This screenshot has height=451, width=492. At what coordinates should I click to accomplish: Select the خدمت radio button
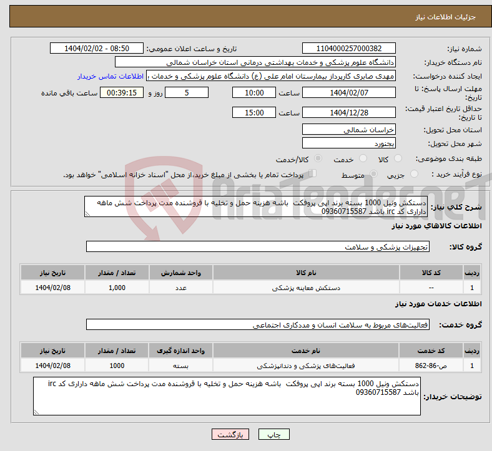point(363,158)
